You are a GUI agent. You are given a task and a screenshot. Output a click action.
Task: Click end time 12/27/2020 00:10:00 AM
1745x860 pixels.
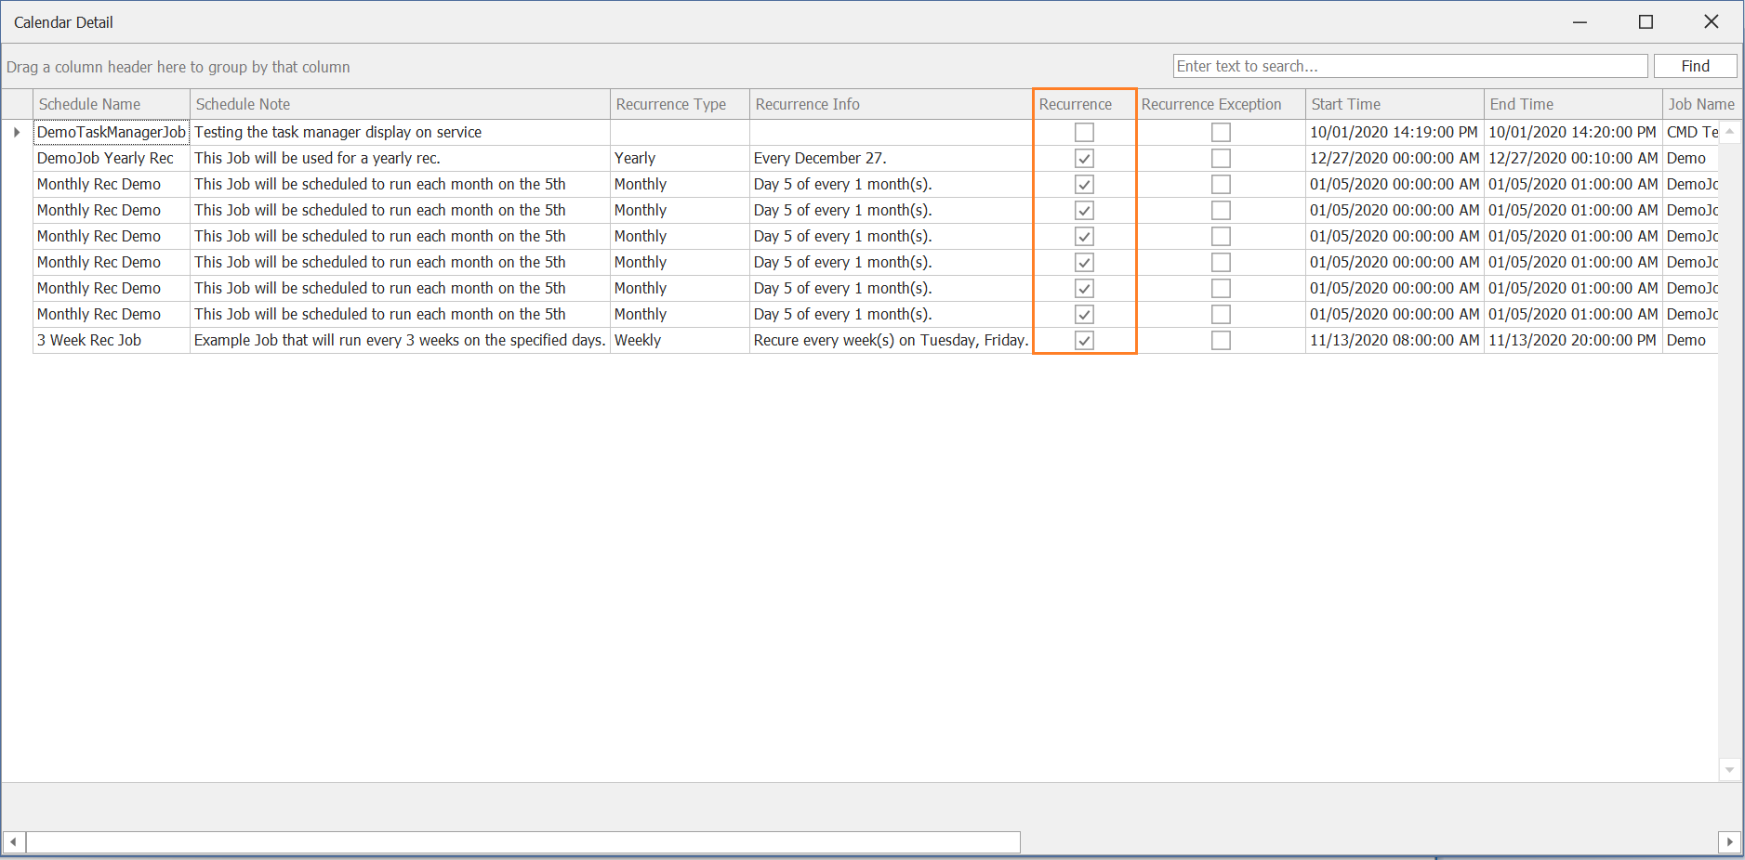coord(1573,159)
